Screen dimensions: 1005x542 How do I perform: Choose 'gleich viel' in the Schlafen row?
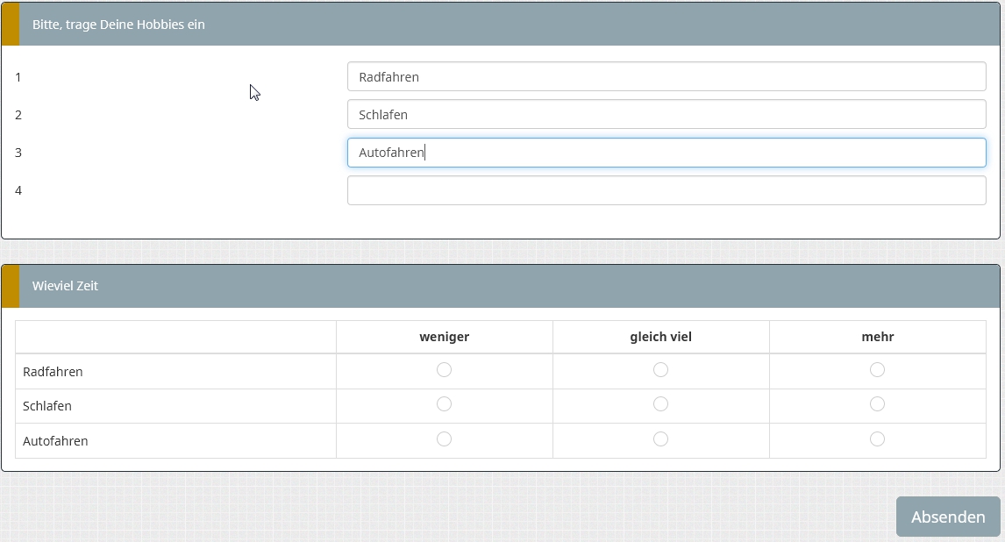click(x=660, y=404)
